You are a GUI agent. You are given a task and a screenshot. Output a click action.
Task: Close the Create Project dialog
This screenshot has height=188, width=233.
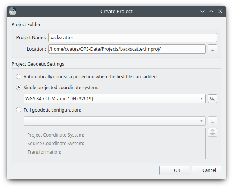[x=220, y=11]
